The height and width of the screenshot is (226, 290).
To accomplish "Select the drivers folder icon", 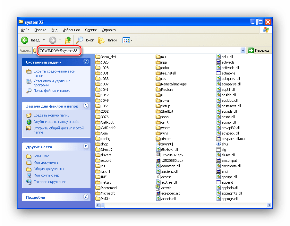I will [98, 155].
